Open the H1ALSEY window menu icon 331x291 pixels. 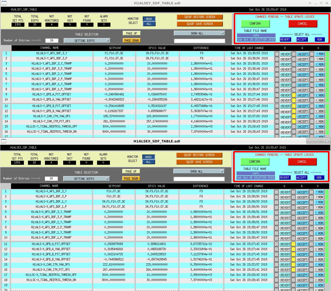pos(4,3)
